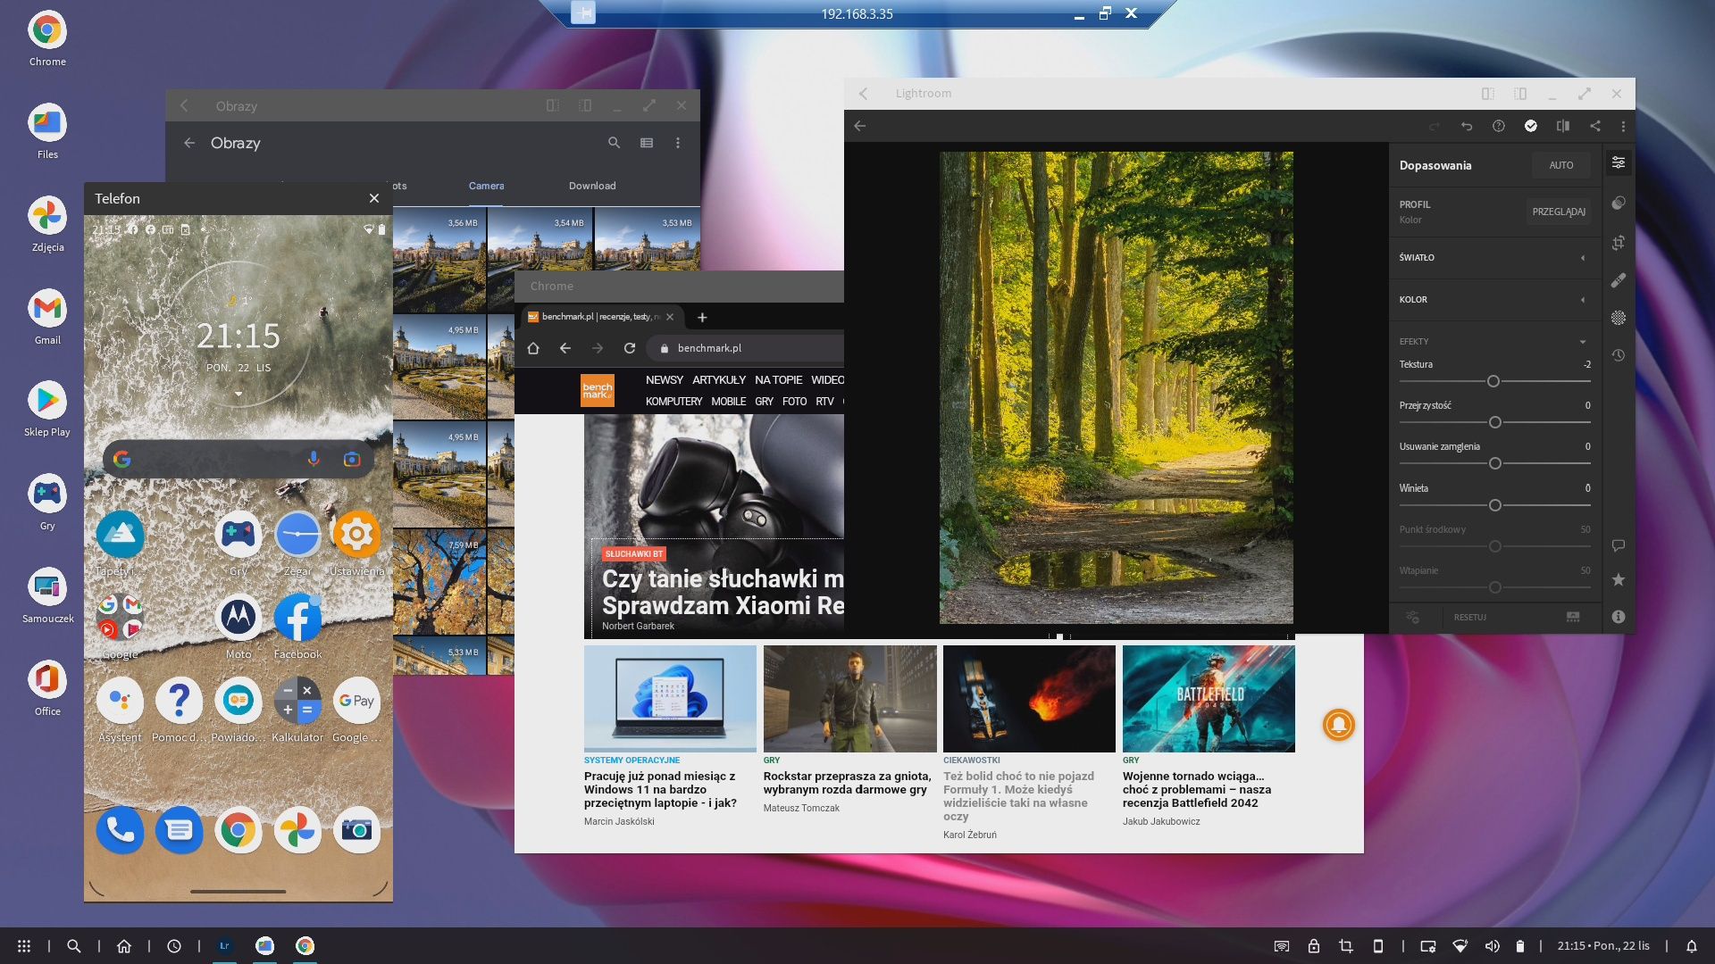Click PRZEGLĄDAJ to browse profiles
The height and width of the screenshot is (964, 1715).
(x=1559, y=212)
